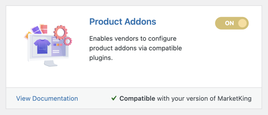Click the colored bar strip on the monitor screen

pos(58,45)
